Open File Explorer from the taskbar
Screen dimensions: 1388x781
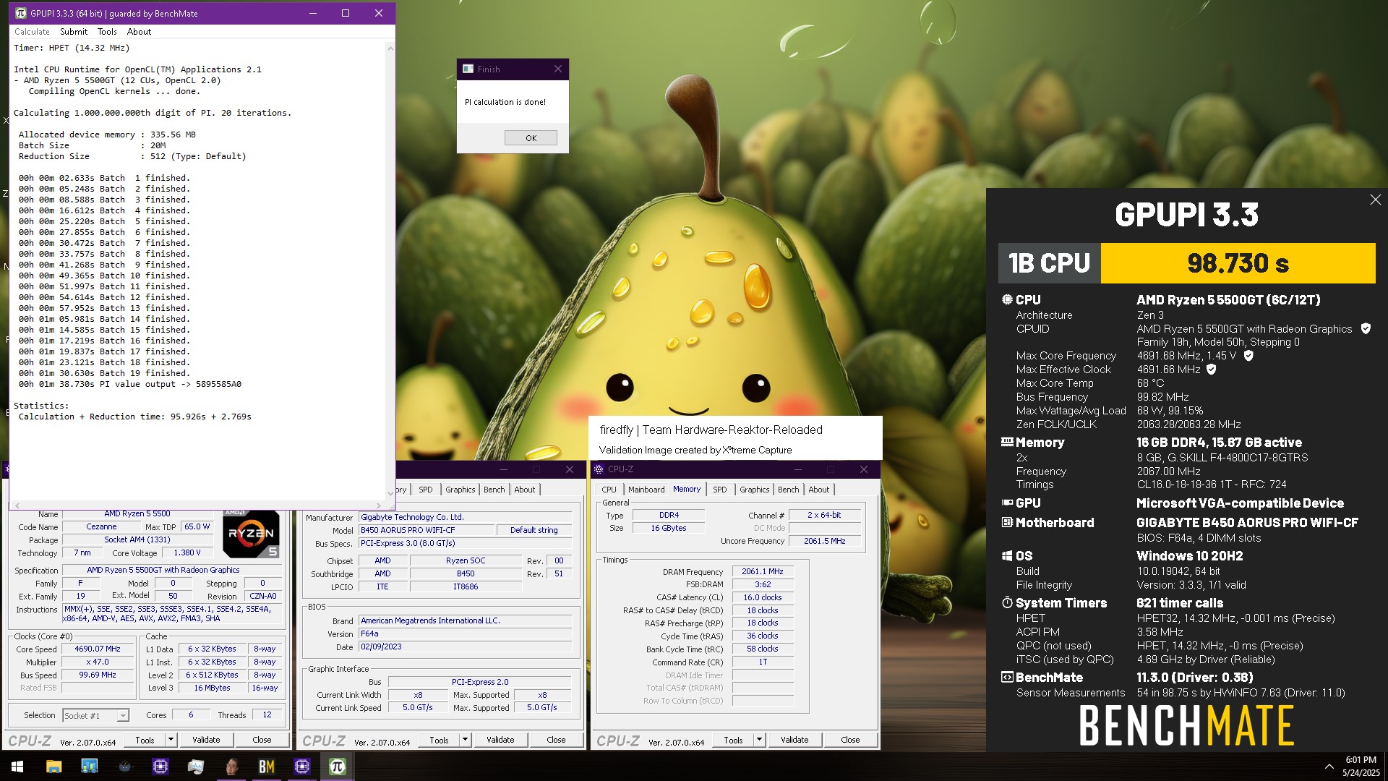tap(53, 767)
